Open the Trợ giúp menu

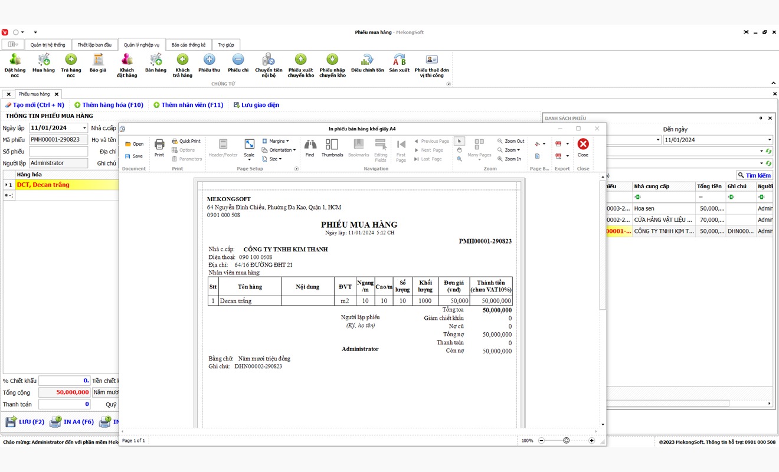pos(226,44)
